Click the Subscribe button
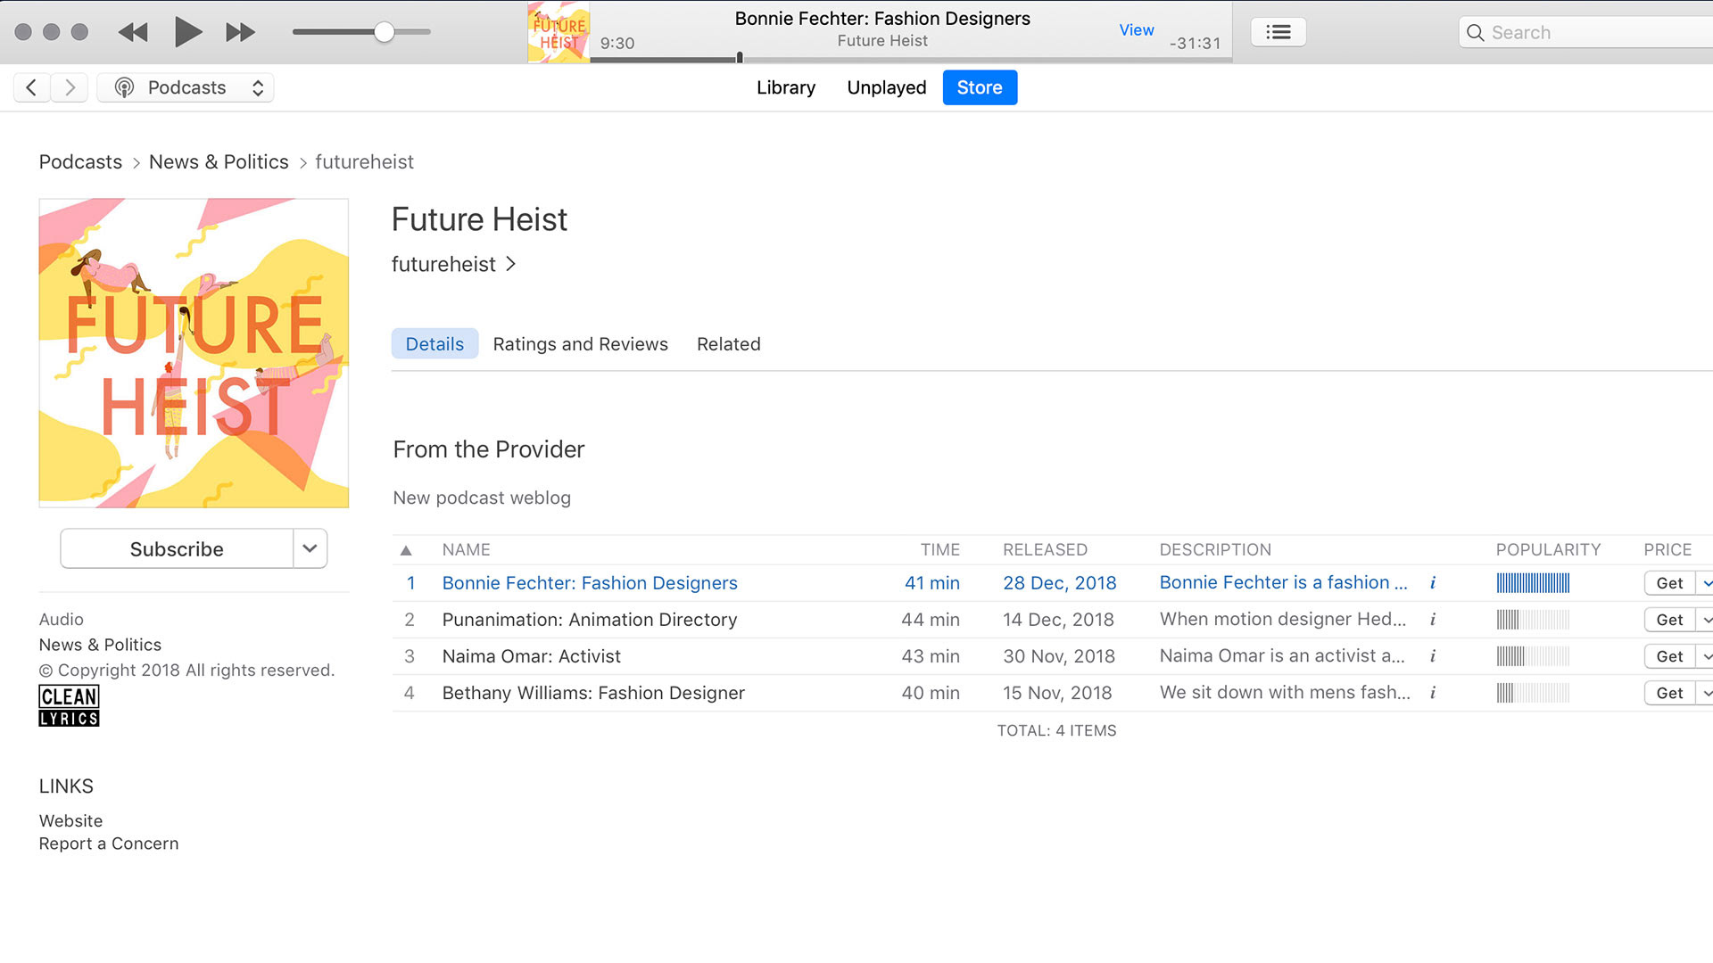Screen dimensions: 1713x963 tap(177, 549)
